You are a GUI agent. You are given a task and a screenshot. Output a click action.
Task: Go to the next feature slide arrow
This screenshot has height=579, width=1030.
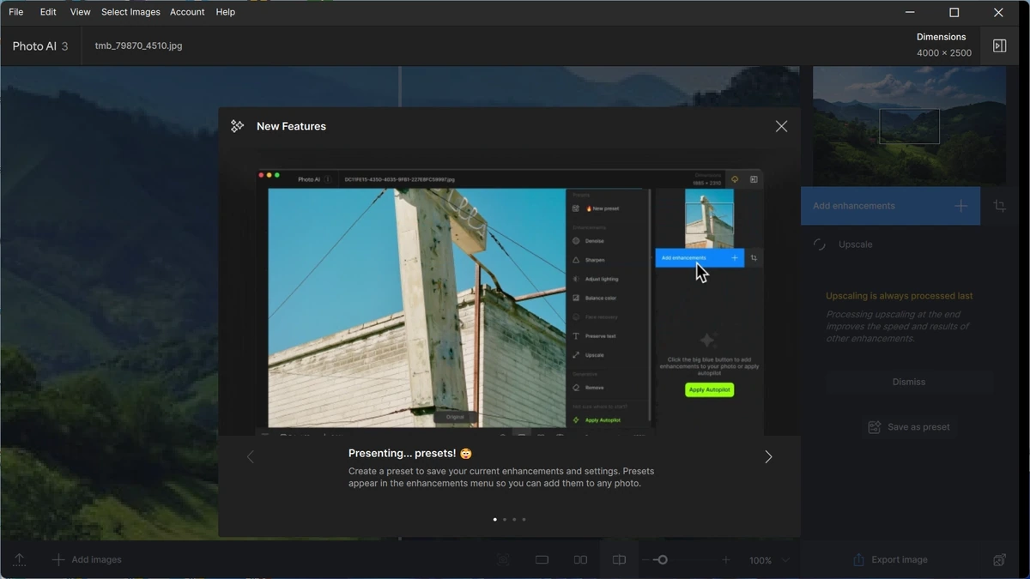tap(768, 457)
